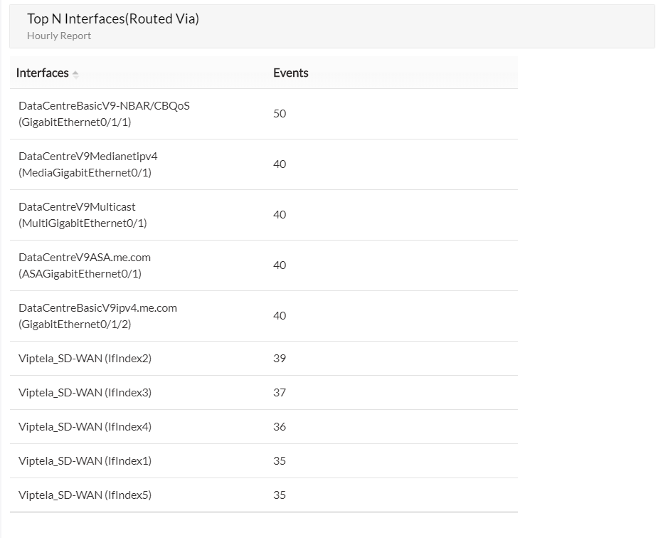Click the Events column header label
Image resolution: width=658 pixels, height=538 pixels.
coord(290,73)
